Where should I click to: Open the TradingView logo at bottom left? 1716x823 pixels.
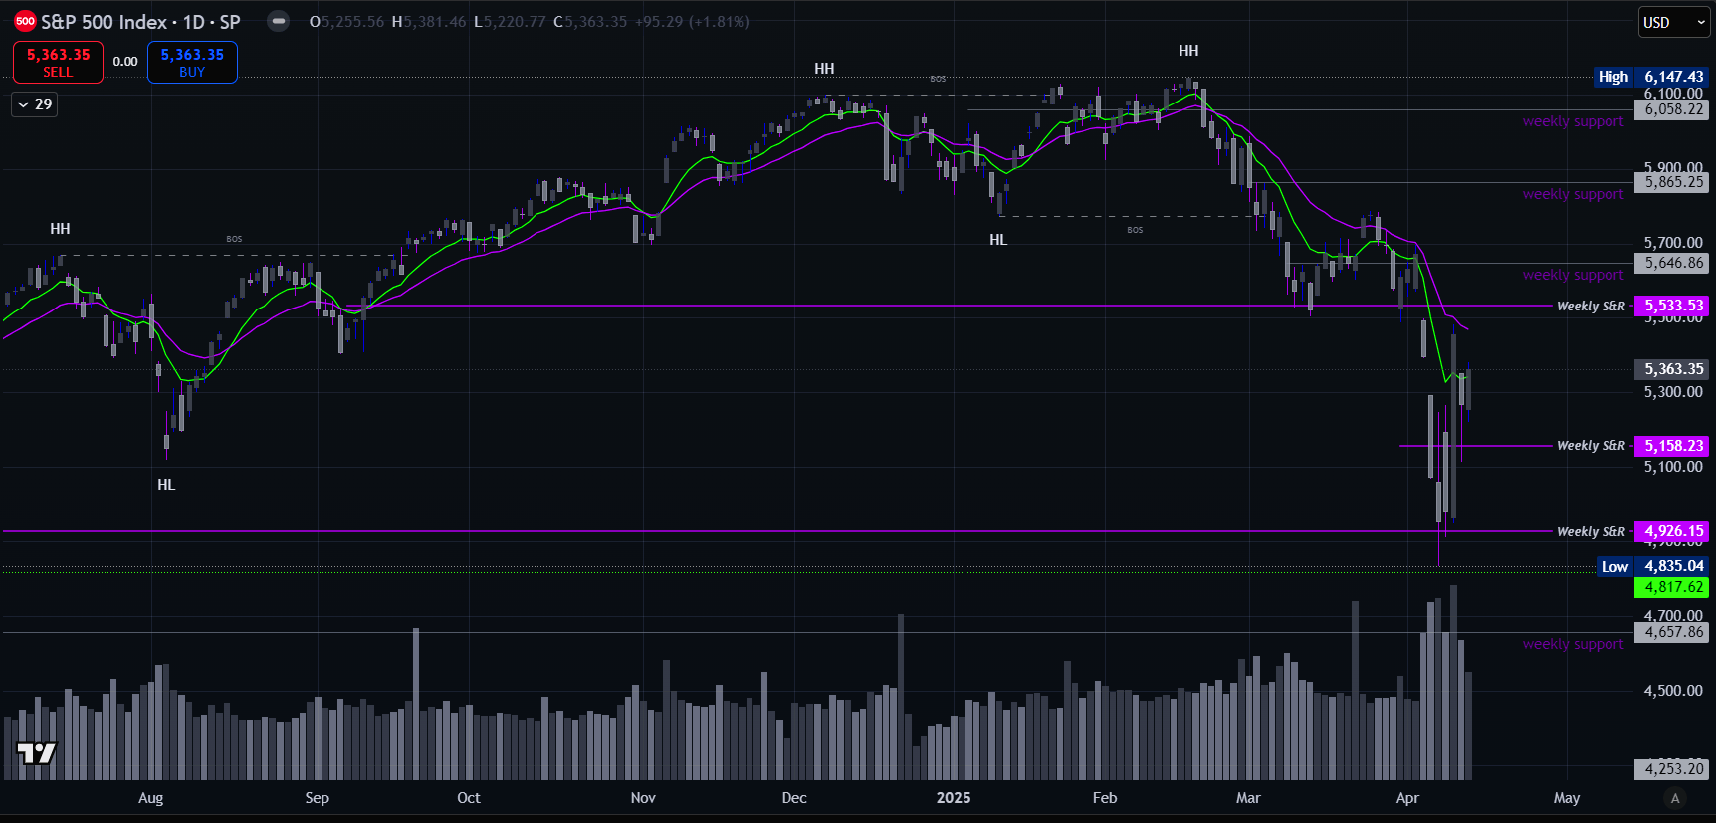tap(37, 753)
